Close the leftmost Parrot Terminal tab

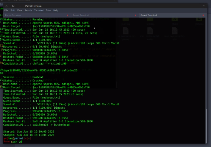tap(67, 15)
